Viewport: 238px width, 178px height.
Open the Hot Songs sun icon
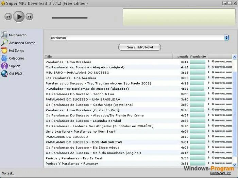click(x=4, y=50)
